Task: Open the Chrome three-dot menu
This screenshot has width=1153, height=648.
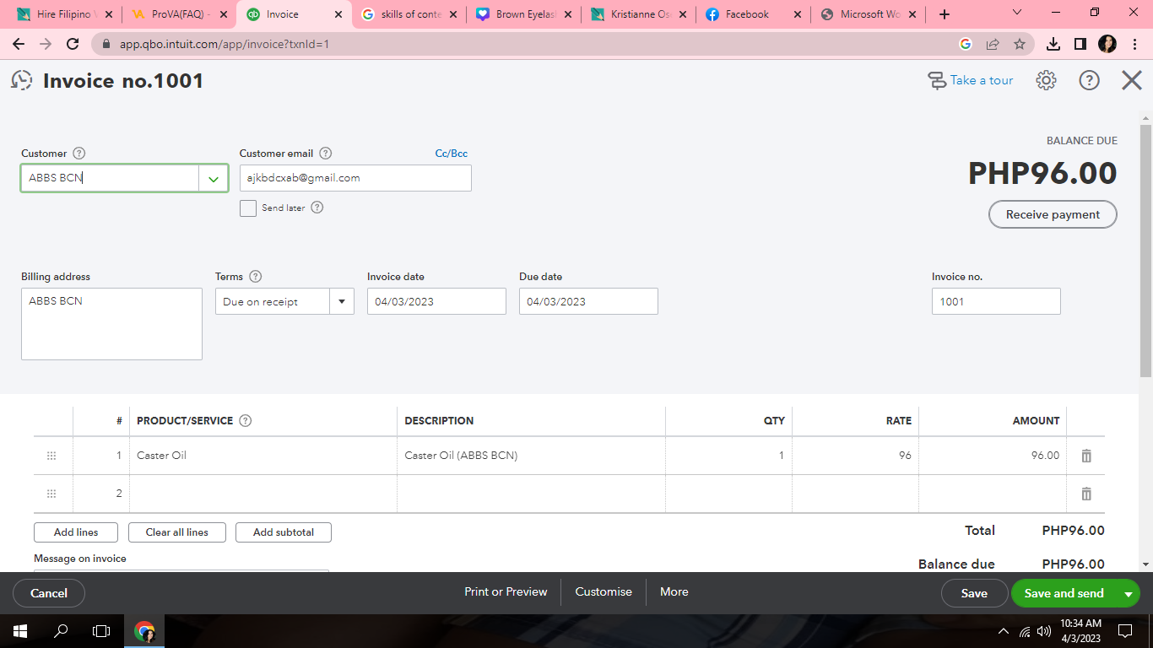Action: pyautogui.click(x=1134, y=44)
